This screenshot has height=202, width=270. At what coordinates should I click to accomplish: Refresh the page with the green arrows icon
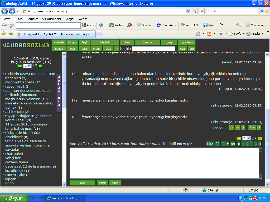[195, 11]
